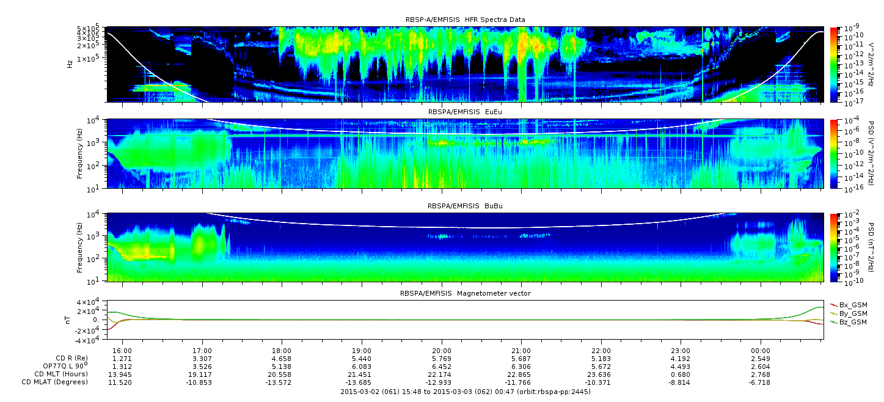Click the BuBu panel color bar
Viewport: 884px width, 402px height.
click(834, 247)
